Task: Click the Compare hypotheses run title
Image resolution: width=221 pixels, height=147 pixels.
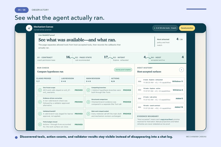Action: click(50, 72)
